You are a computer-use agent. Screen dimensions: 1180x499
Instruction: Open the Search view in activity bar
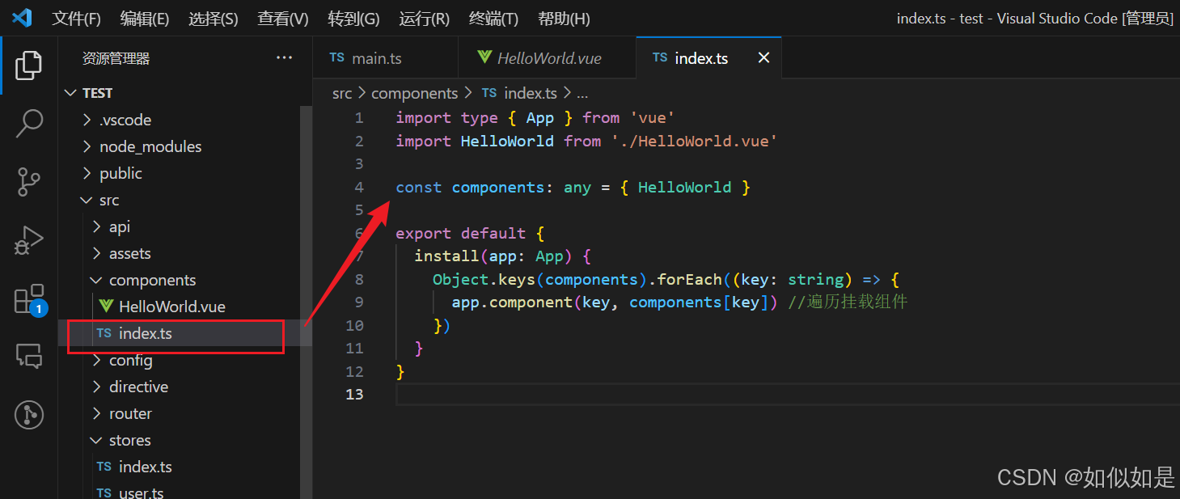point(29,123)
